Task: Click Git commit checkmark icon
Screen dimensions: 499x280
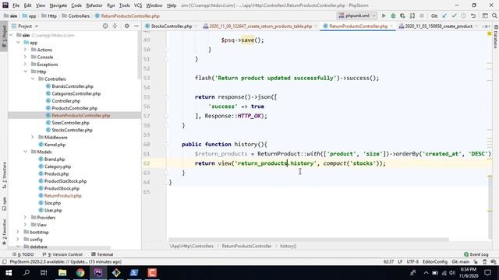Action: click(x=454, y=16)
